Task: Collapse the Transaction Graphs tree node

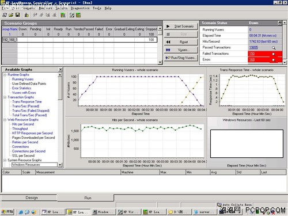Action: [5, 97]
